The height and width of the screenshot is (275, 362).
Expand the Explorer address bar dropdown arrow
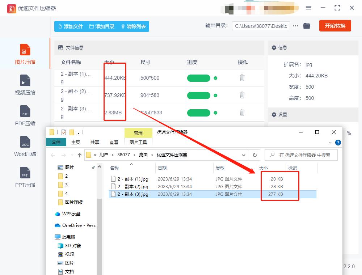coord(244,155)
